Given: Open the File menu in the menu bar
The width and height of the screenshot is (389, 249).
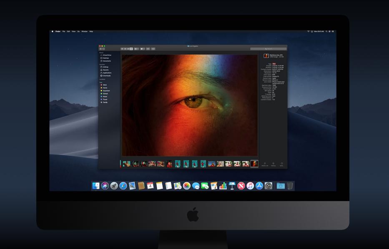Looking at the screenshot, I should click(64, 31).
